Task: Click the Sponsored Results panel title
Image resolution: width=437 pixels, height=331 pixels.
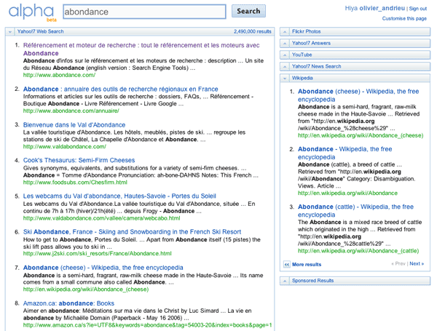Action: [312, 281]
